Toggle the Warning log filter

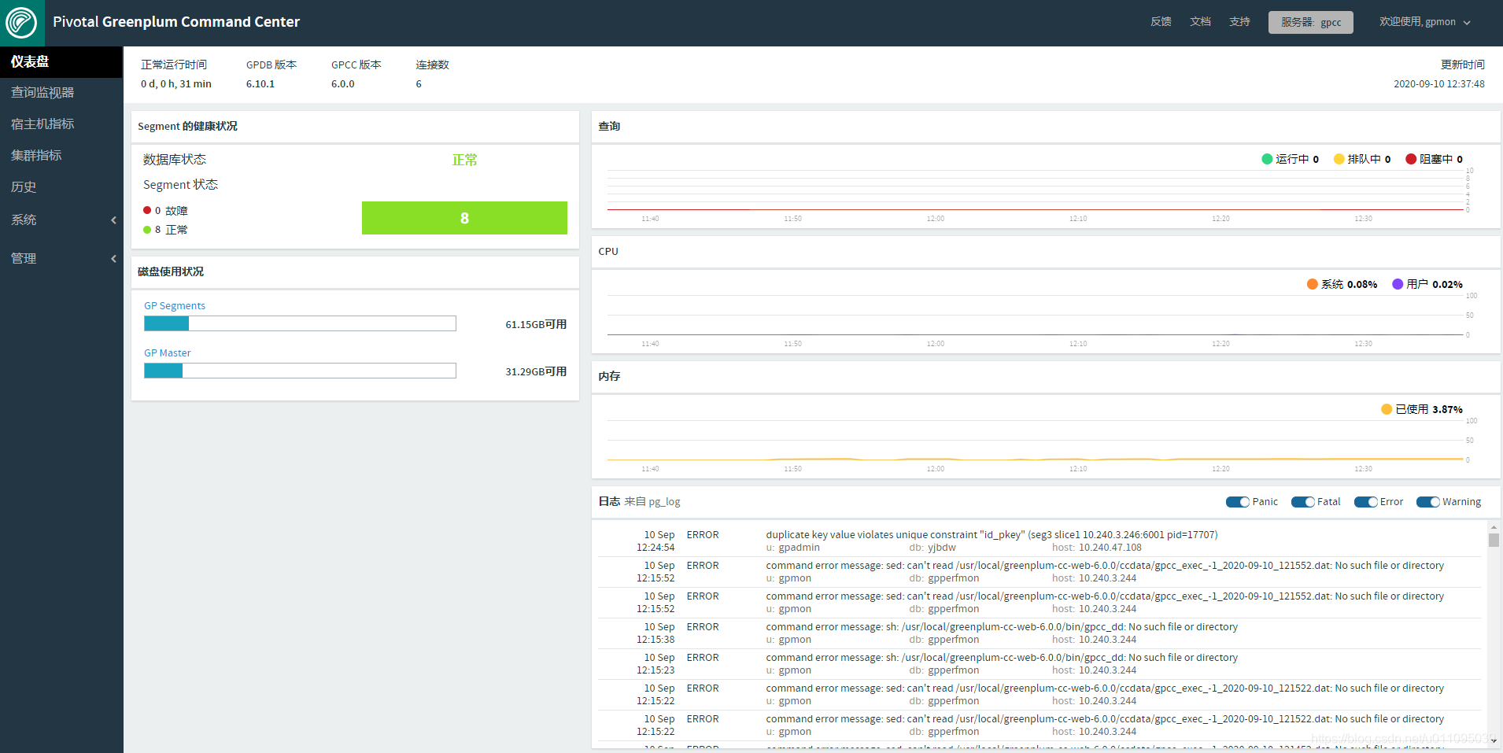(x=1428, y=502)
